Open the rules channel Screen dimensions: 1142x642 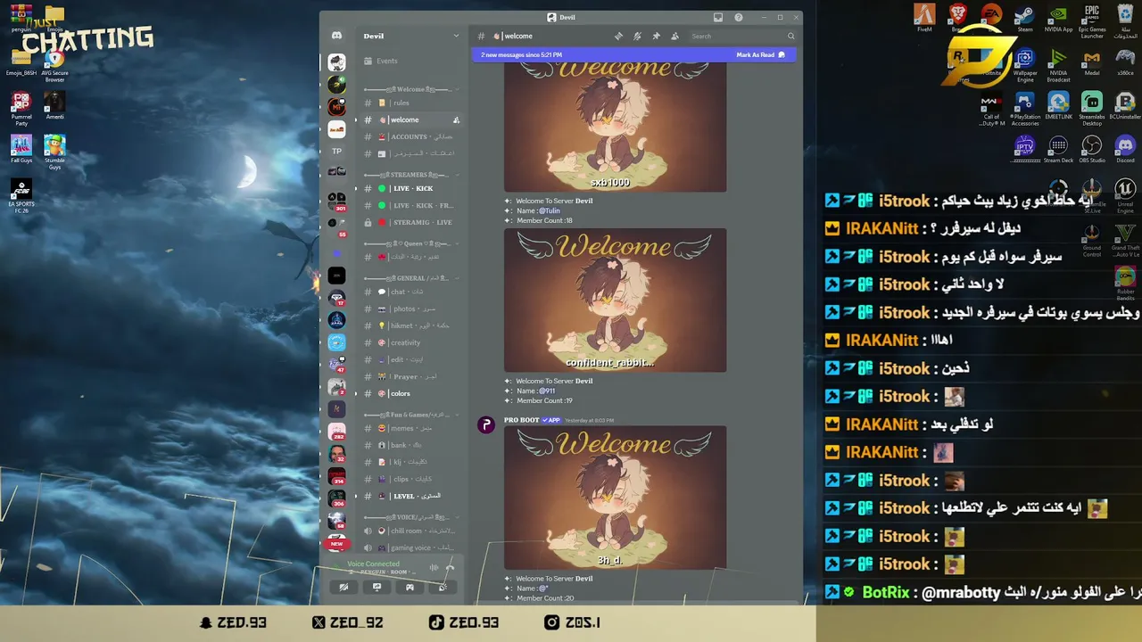411,103
